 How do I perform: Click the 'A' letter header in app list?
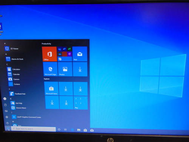pos(6,54)
